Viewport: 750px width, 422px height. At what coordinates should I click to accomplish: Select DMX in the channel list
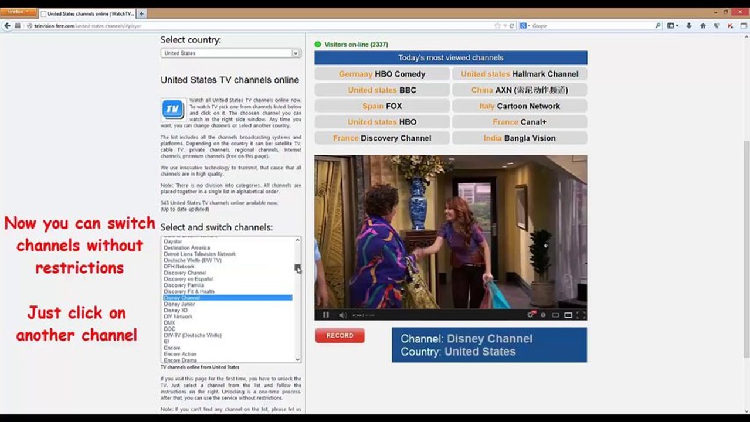point(228,323)
